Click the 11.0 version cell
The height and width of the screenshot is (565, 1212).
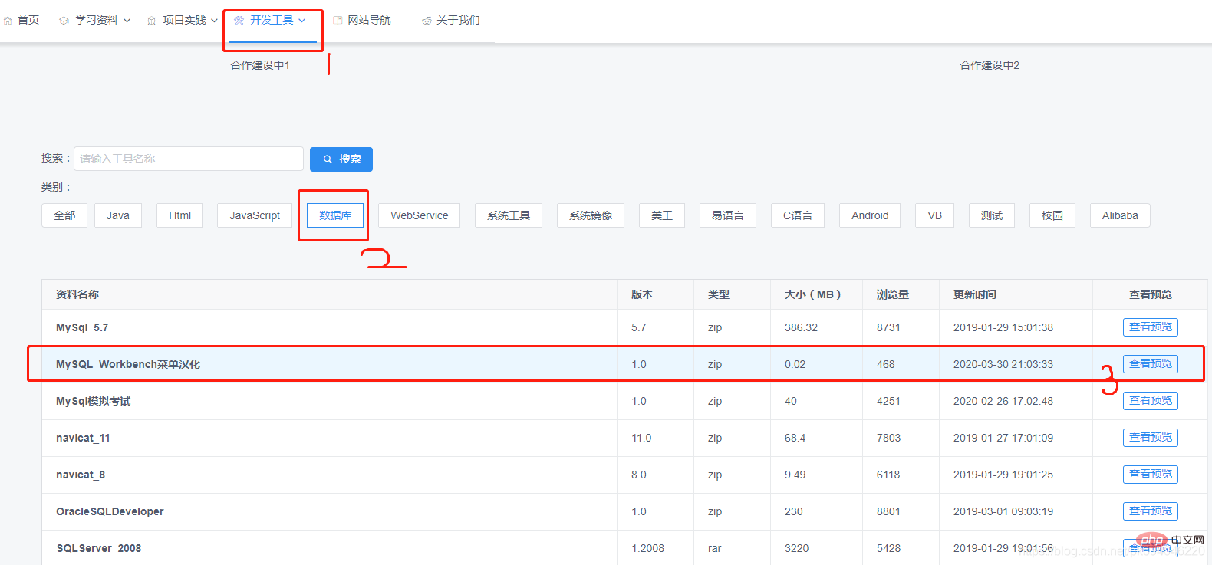click(x=641, y=438)
